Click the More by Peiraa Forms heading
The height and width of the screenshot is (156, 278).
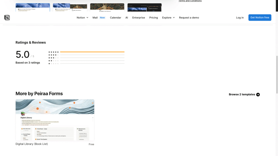[x=39, y=93]
